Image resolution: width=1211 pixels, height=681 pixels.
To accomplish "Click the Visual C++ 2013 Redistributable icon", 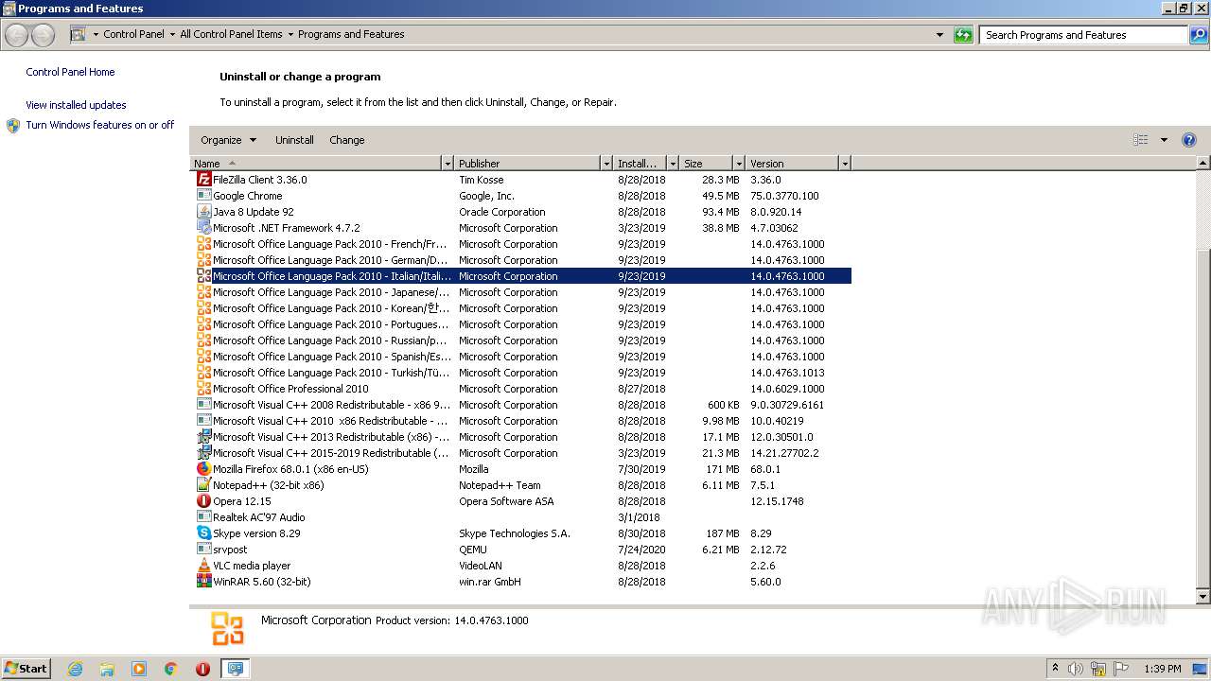I will pos(203,437).
